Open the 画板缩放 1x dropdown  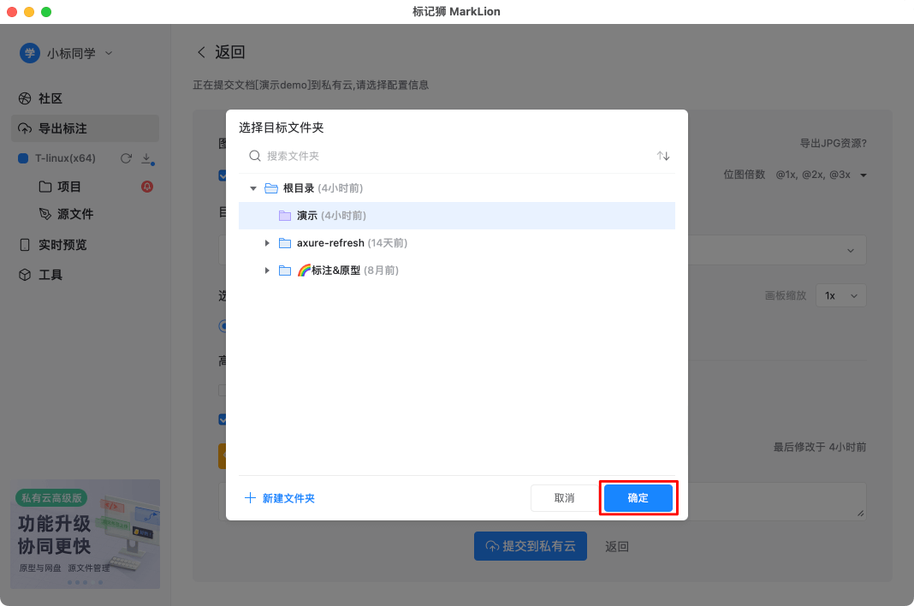point(840,295)
